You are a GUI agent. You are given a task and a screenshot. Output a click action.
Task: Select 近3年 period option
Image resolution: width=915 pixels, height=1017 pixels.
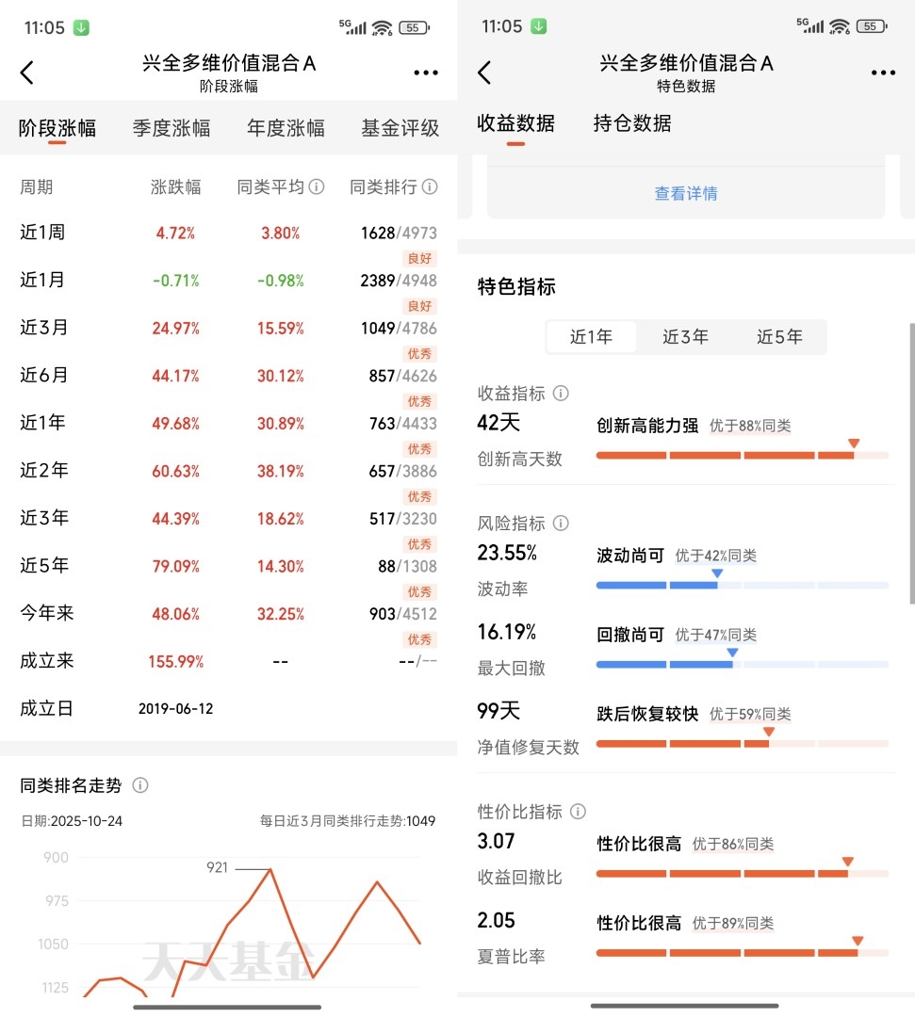pos(685,336)
